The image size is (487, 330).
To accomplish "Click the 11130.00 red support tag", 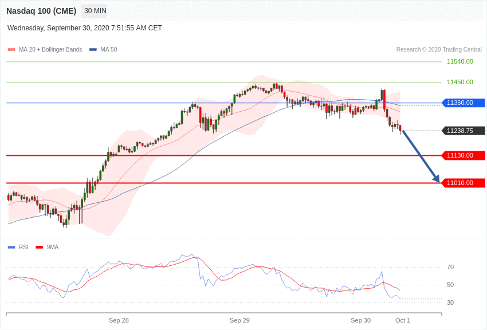I will click(x=463, y=155).
